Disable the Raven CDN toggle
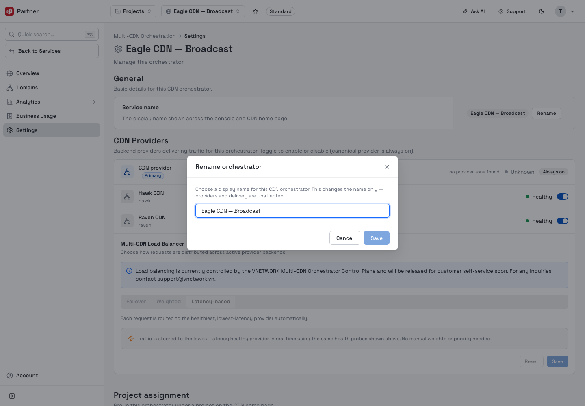 click(x=563, y=221)
